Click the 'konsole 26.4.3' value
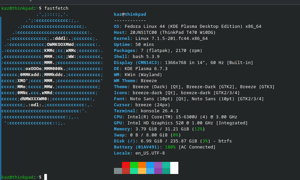This screenshot has width=300, height=180. (x=159, y=111)
